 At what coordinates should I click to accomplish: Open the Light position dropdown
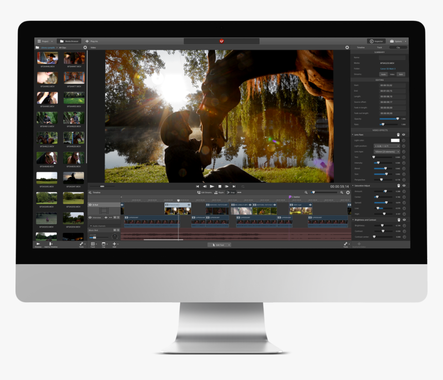pyautogui.click(x=387, y=146)
